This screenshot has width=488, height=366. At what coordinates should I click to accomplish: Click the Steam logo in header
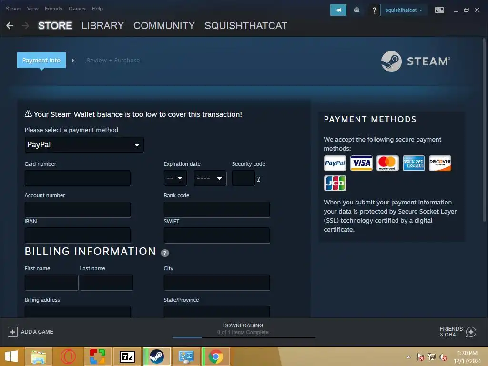pos(416,61)
